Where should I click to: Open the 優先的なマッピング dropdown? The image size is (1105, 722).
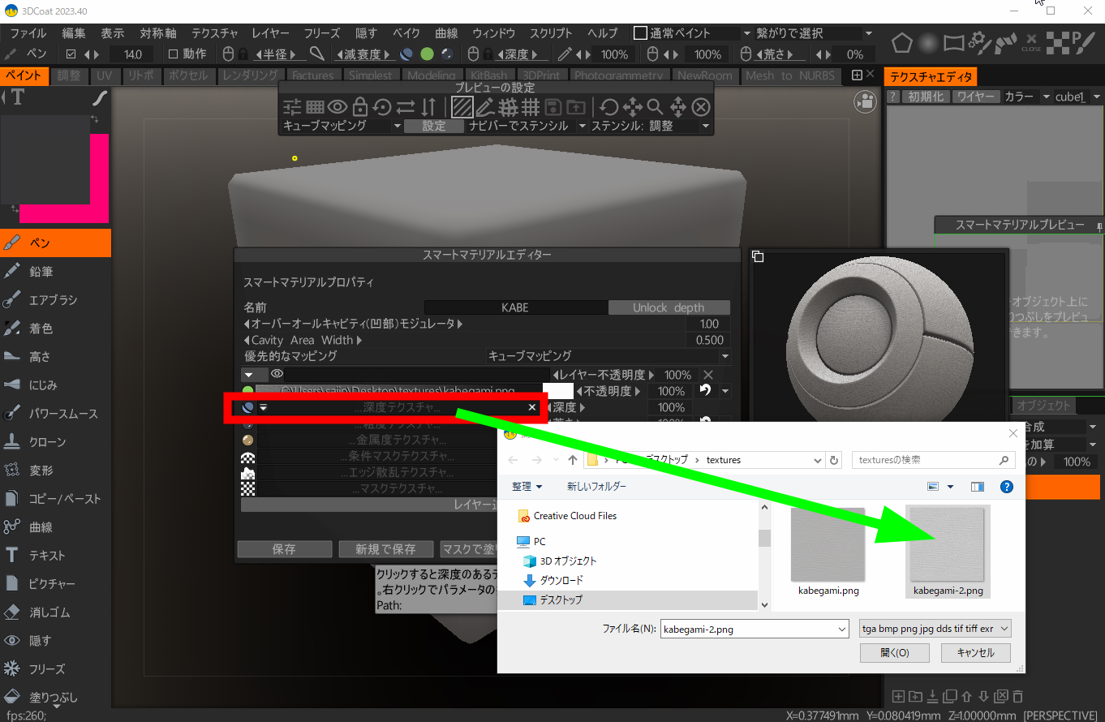coord(608,356)
